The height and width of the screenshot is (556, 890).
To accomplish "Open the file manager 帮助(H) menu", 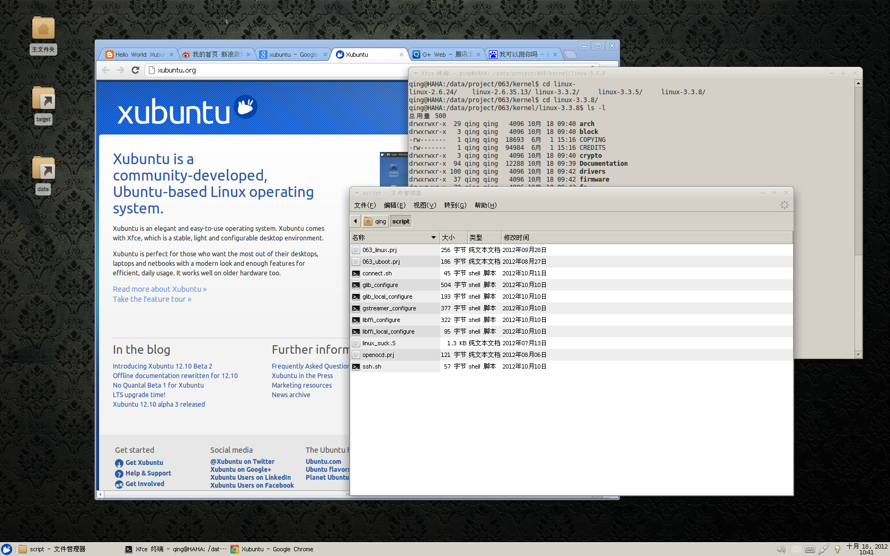I will [486, 205].
